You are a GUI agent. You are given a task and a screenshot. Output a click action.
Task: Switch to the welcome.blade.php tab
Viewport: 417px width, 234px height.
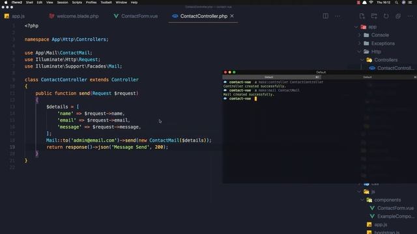[74, 16]
